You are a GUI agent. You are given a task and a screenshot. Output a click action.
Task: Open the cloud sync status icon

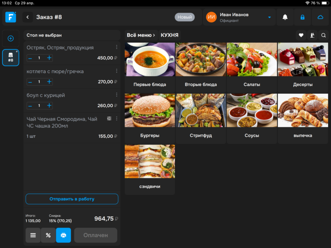320,17
